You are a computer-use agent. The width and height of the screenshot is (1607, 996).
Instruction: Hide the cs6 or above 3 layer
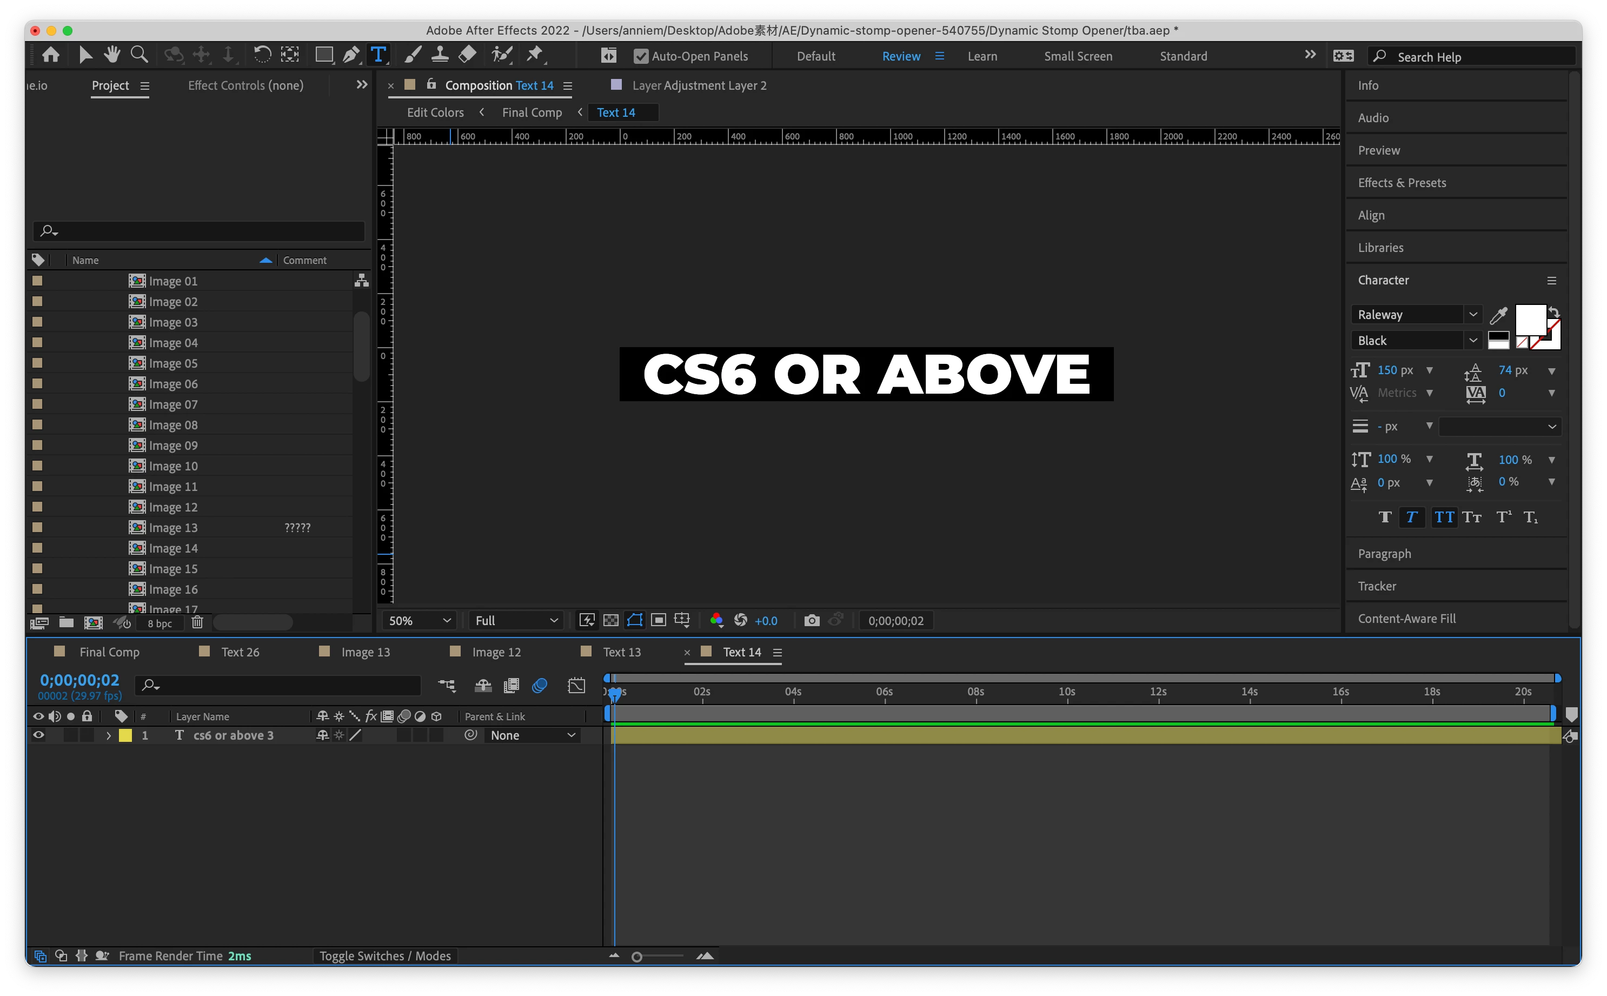[x=39, y=735]
